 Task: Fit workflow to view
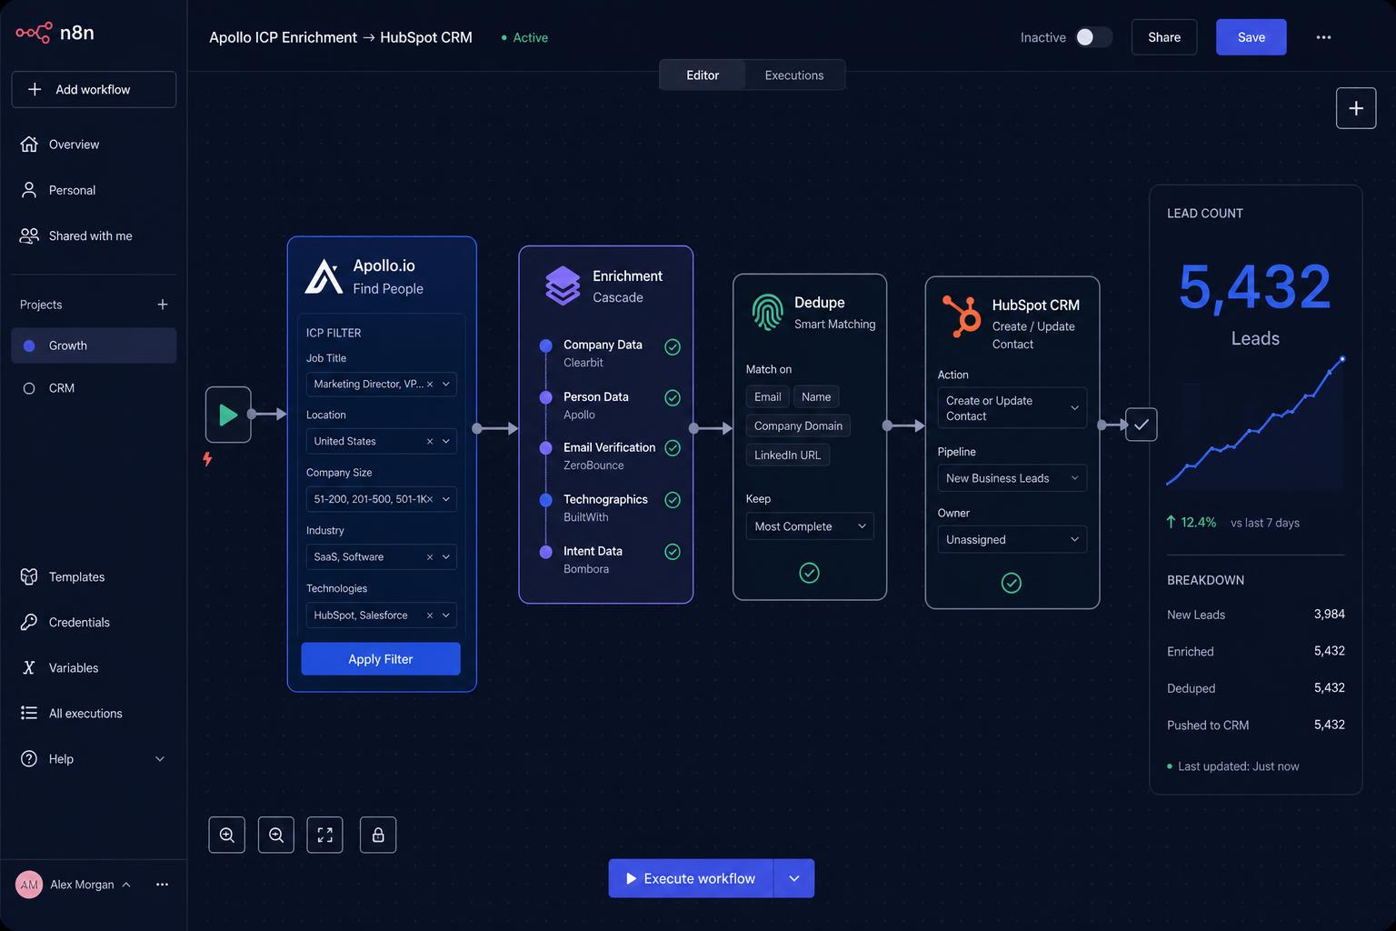[x=324, y=835]
